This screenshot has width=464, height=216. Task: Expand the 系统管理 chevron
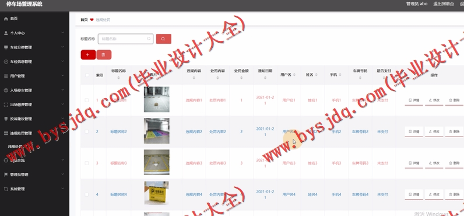[62, 189]
